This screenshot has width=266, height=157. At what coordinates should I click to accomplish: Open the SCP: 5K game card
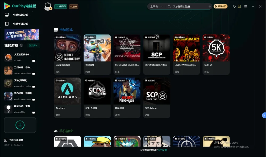(x=216, y=54)
